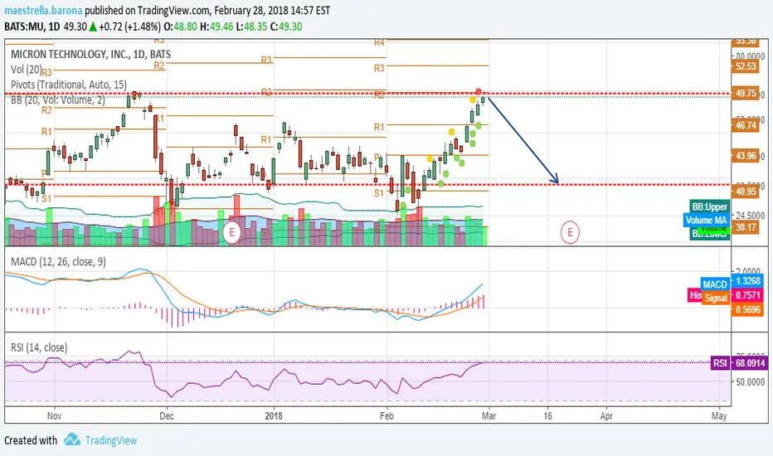The height and width of the screenshot is (456, 773).
Task: Click the 2018 label on time axis
Action: coord(274,416)
